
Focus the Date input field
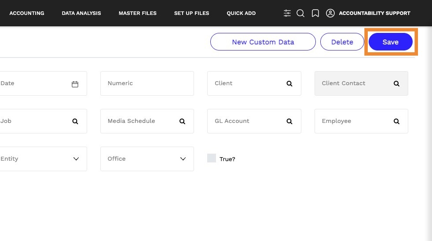tap(43, 83)
